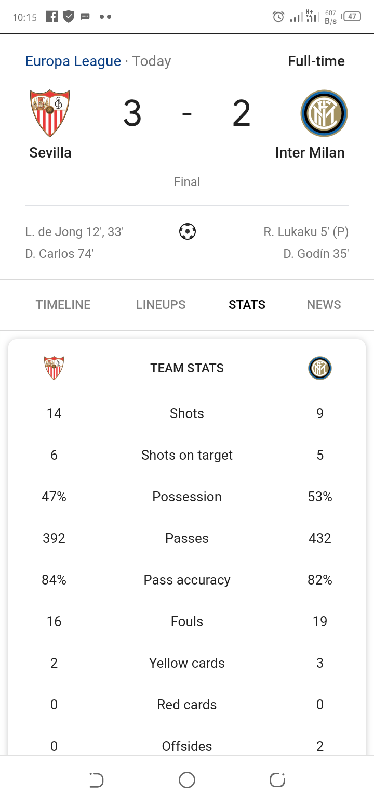Image resolution: width=374 pixels, height=805 pixels.
Task: Tap the Inter Milan team name
Action: coord(310,153)
